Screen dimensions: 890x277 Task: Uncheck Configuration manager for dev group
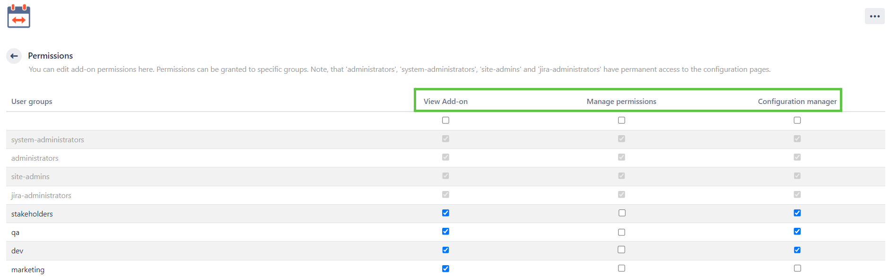(797, 250)
